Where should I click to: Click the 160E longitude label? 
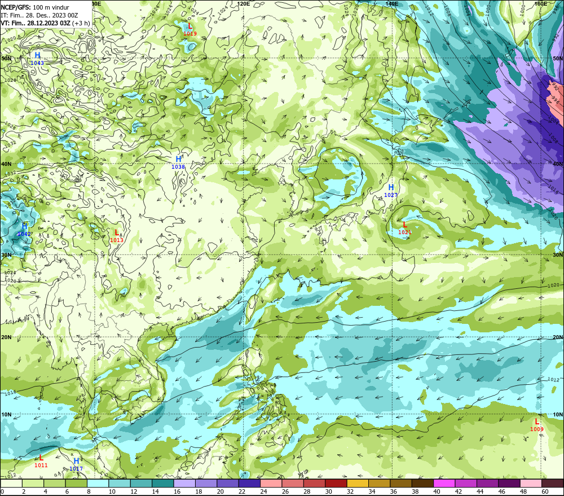(x=541, y=3)
